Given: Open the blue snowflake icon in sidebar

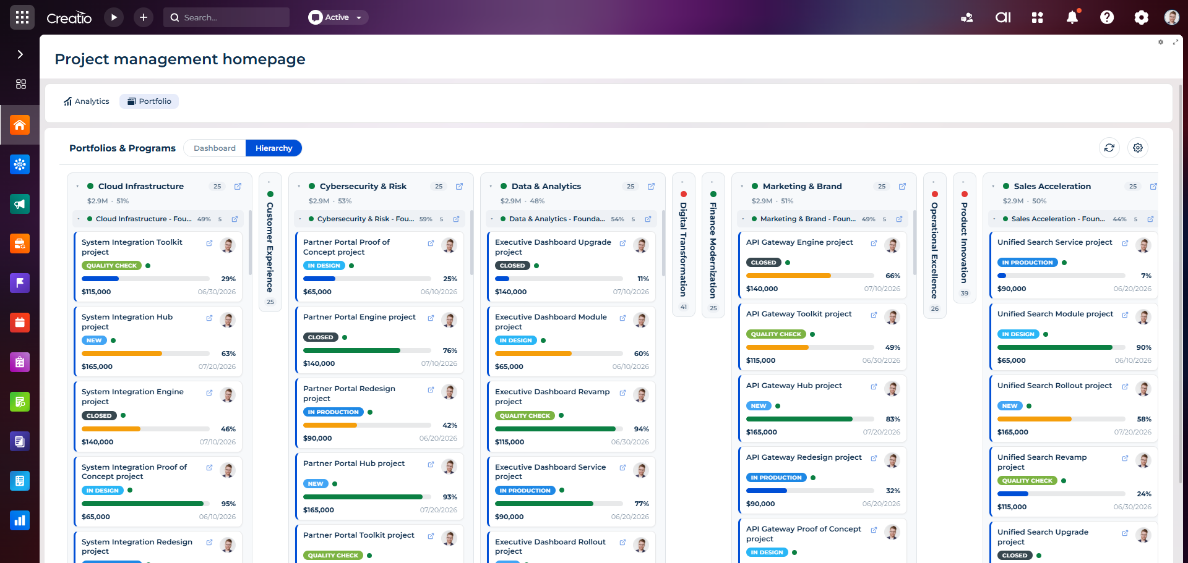Looking at the screenshot, I should click(x=20, y=164).
